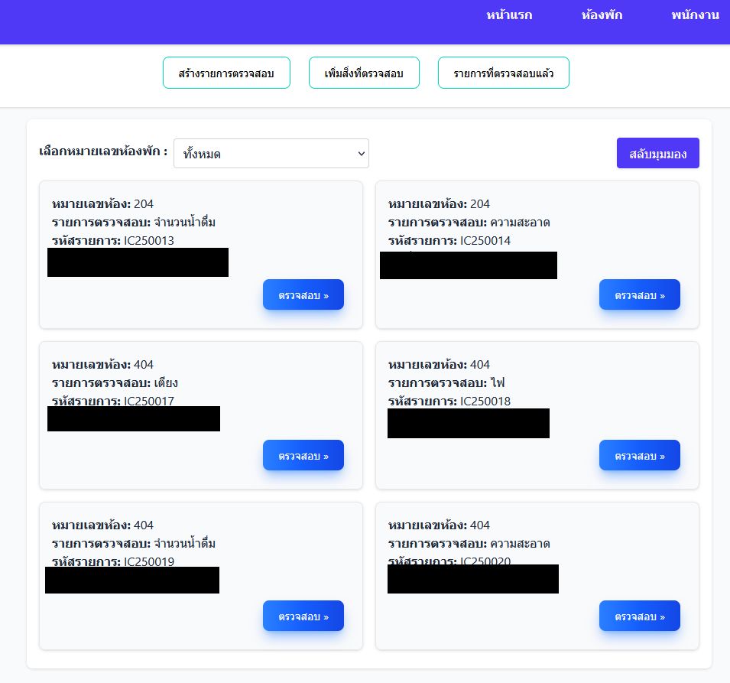Click ตรวจสอบ for item IC250014

click(639, 295)
